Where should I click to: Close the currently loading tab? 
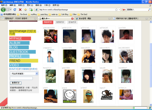72,19
